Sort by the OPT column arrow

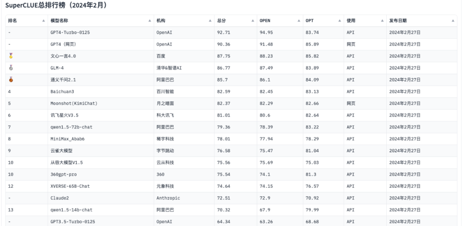(340, 21)
